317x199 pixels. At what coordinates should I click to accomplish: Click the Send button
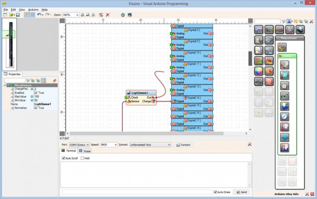(x=242, y=192)
